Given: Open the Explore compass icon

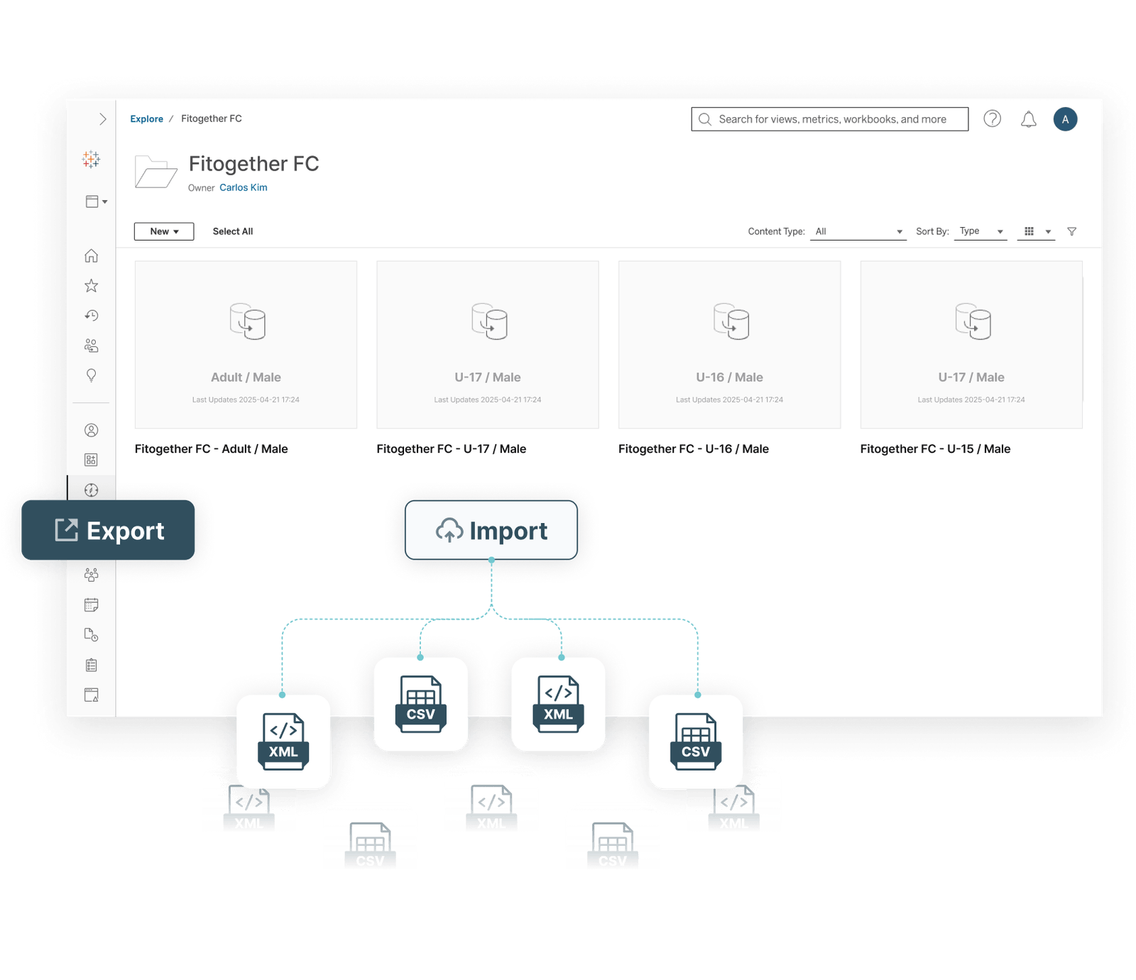Looking at the screenshot, I should point(92,490).
